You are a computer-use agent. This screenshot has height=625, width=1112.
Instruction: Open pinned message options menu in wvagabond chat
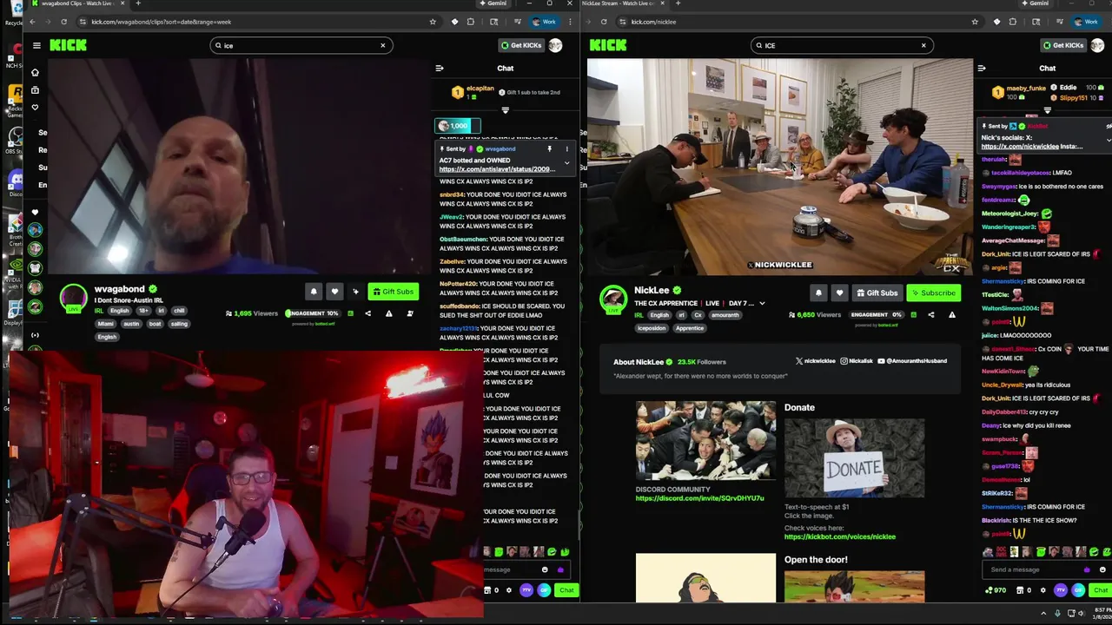click(566, 149)
